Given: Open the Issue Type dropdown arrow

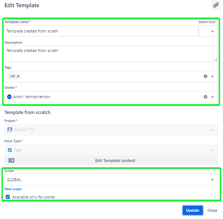Looking at the screenshot, I should [x=212, y=150].
